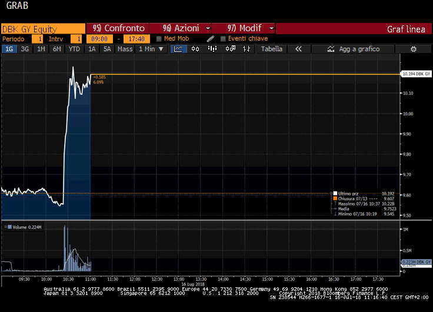Select the 6M time range tab
Viewport: 433px width, 312px height.
pos(57,49)
